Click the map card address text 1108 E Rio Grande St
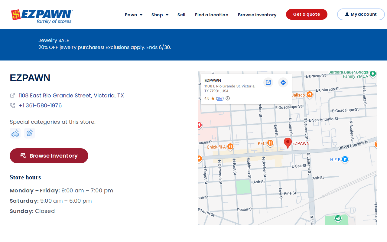 [230, 88]
